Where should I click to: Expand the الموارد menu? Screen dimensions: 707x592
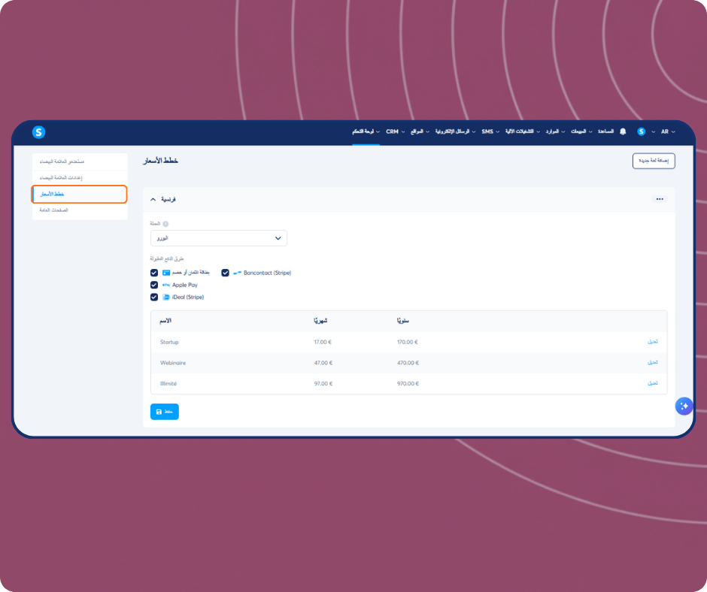(555, 131)
